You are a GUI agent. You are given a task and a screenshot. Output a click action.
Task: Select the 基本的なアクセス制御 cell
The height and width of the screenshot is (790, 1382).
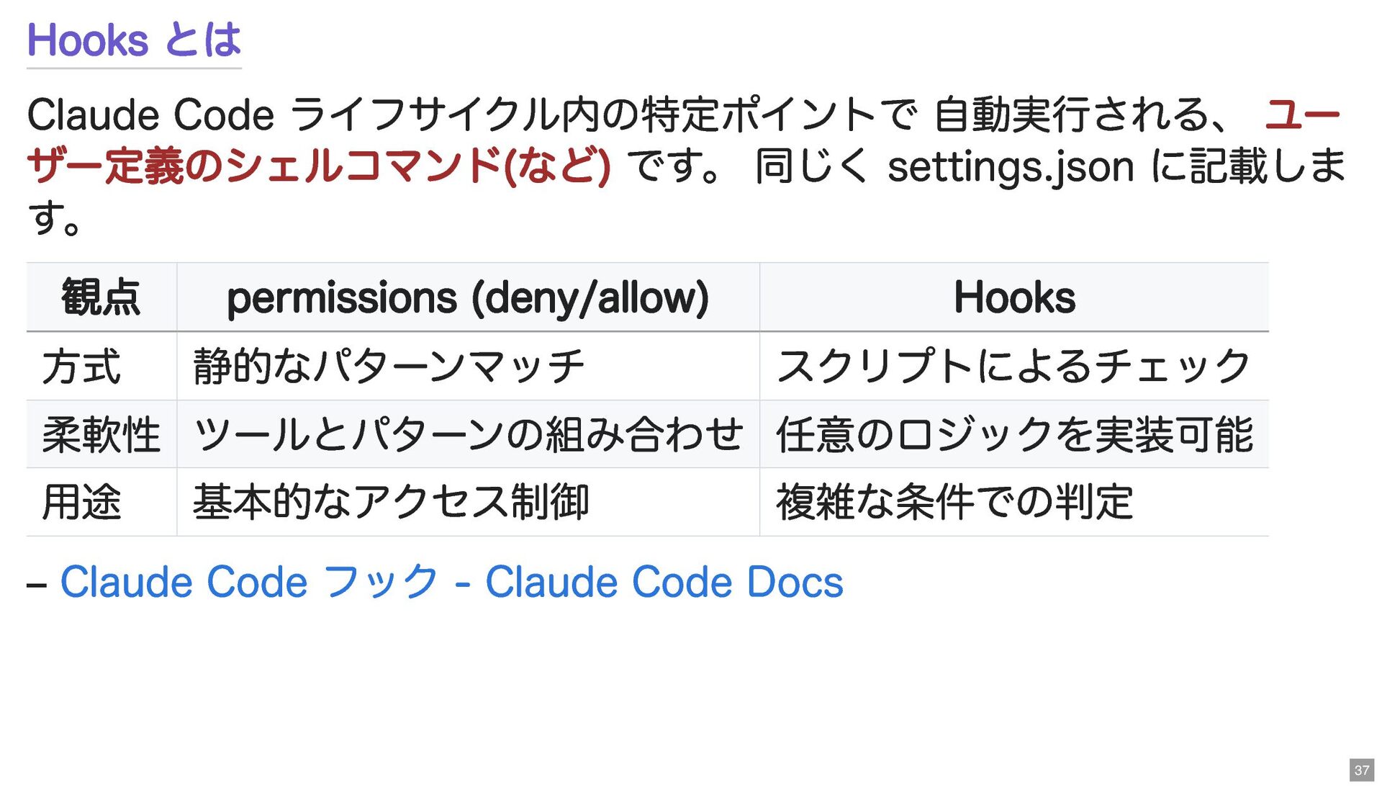tap(391, 502)
